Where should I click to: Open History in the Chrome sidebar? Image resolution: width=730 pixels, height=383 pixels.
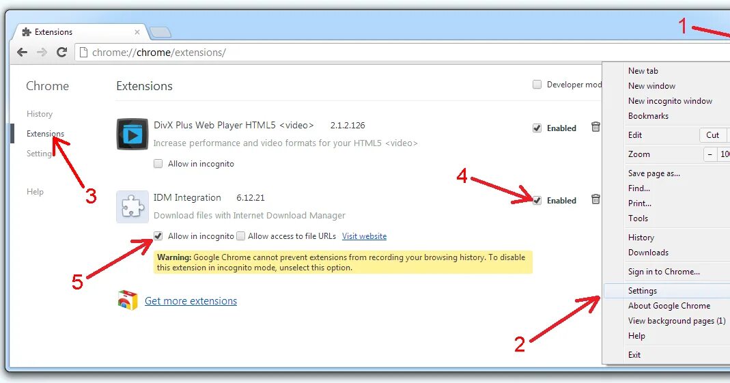[40, 113]
